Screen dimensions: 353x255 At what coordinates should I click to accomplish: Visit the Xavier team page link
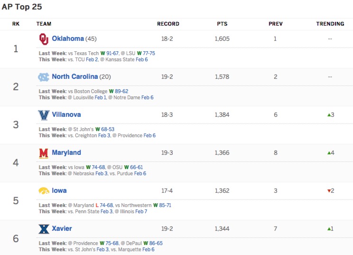(62, 229)
